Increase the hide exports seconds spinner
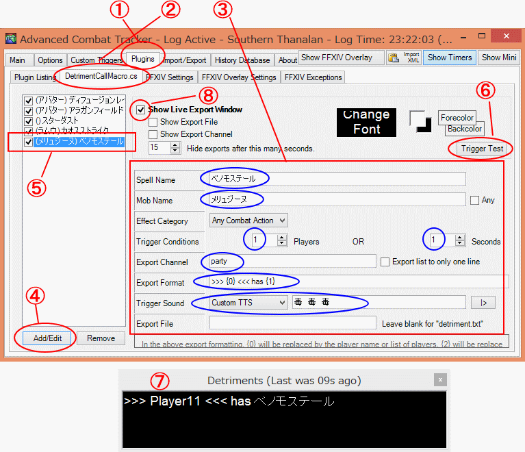Screen dimensions: 525x452 click(175, 145)
